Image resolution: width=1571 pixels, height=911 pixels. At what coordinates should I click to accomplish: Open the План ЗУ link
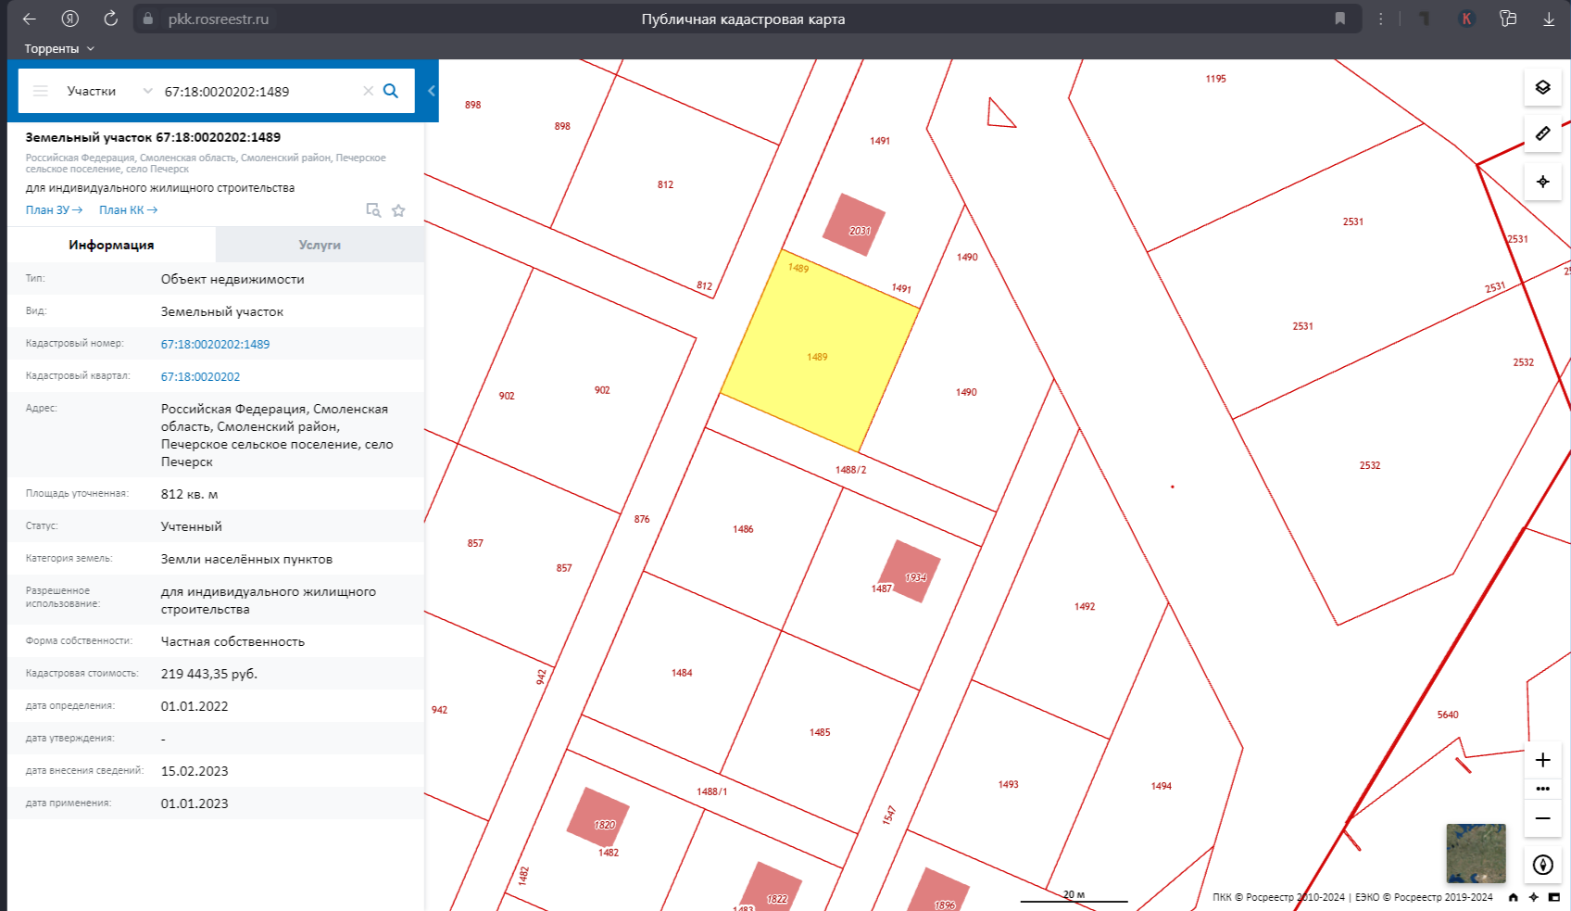[55, 210]
